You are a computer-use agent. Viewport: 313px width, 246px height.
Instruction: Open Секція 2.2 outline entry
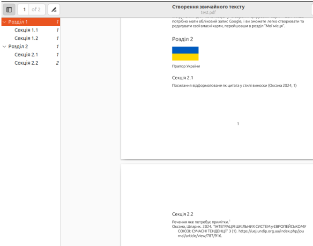click(26, 63)
